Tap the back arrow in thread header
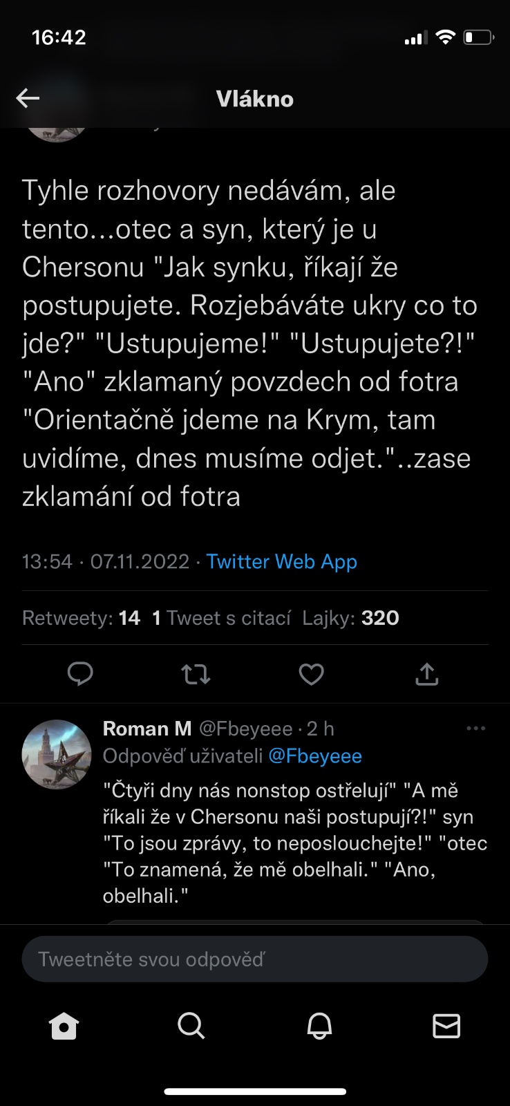The width and height of the screenshot is (510, 1106). tap(28, 98)
